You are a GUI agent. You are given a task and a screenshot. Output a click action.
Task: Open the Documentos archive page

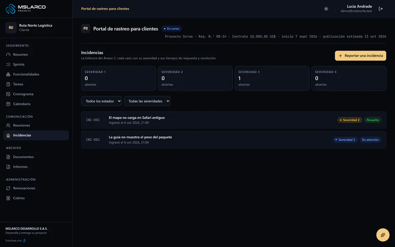click(x=36, y=157)
